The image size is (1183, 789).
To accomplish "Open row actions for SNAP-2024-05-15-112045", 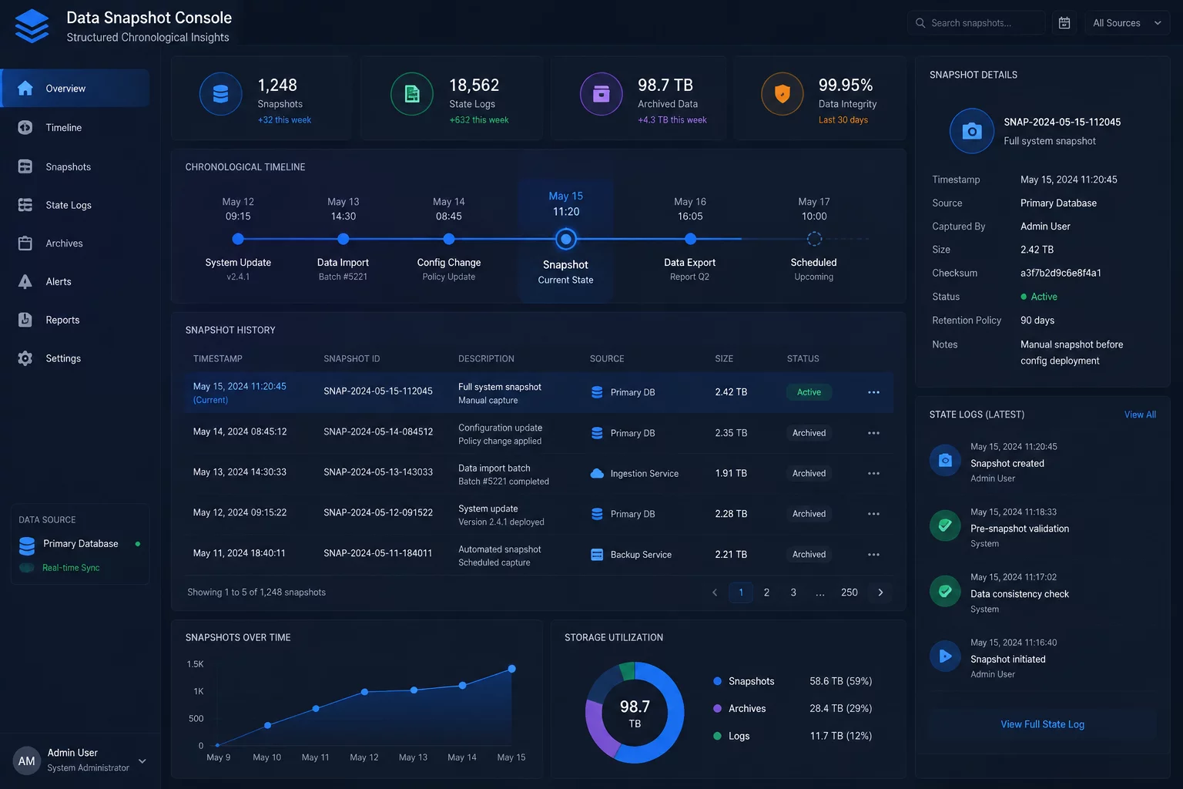I will pos(873,392).
